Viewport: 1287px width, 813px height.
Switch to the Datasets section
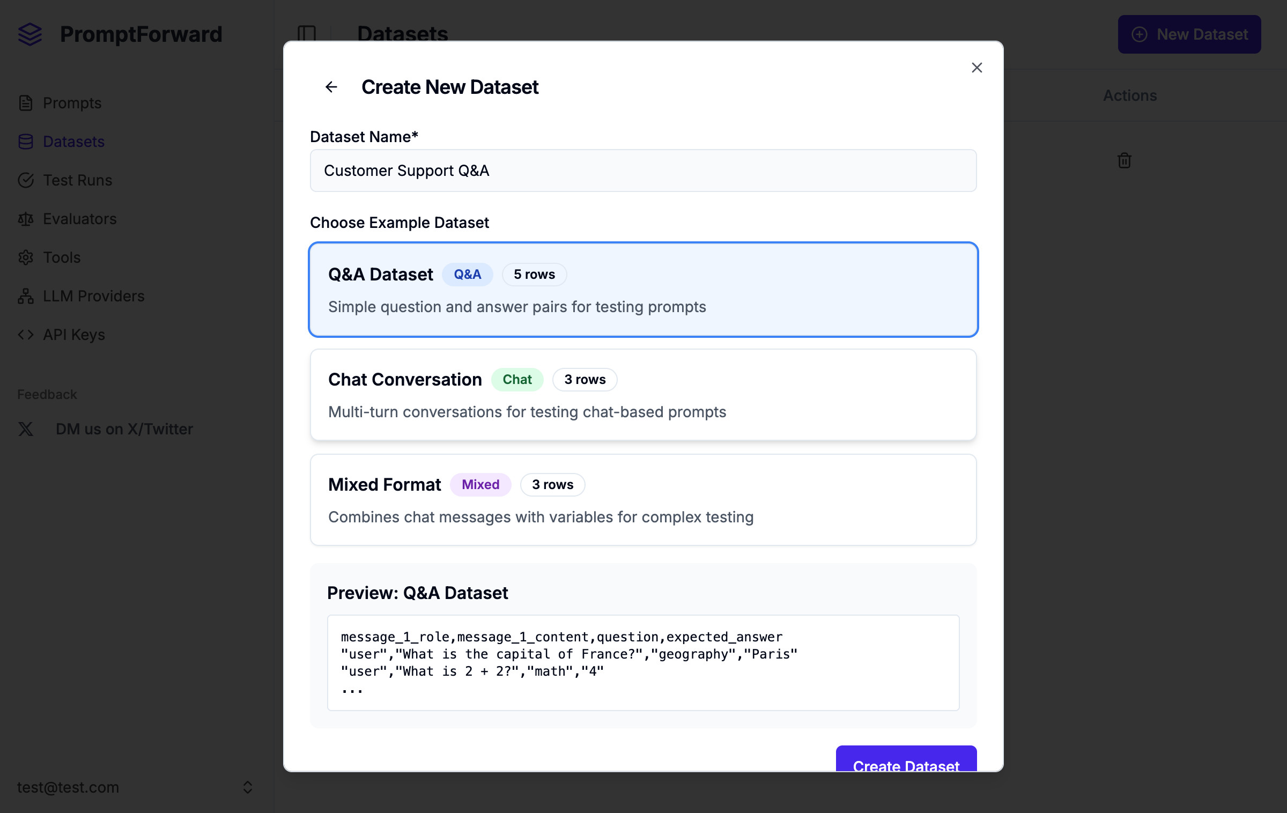[x=73, y=142]
